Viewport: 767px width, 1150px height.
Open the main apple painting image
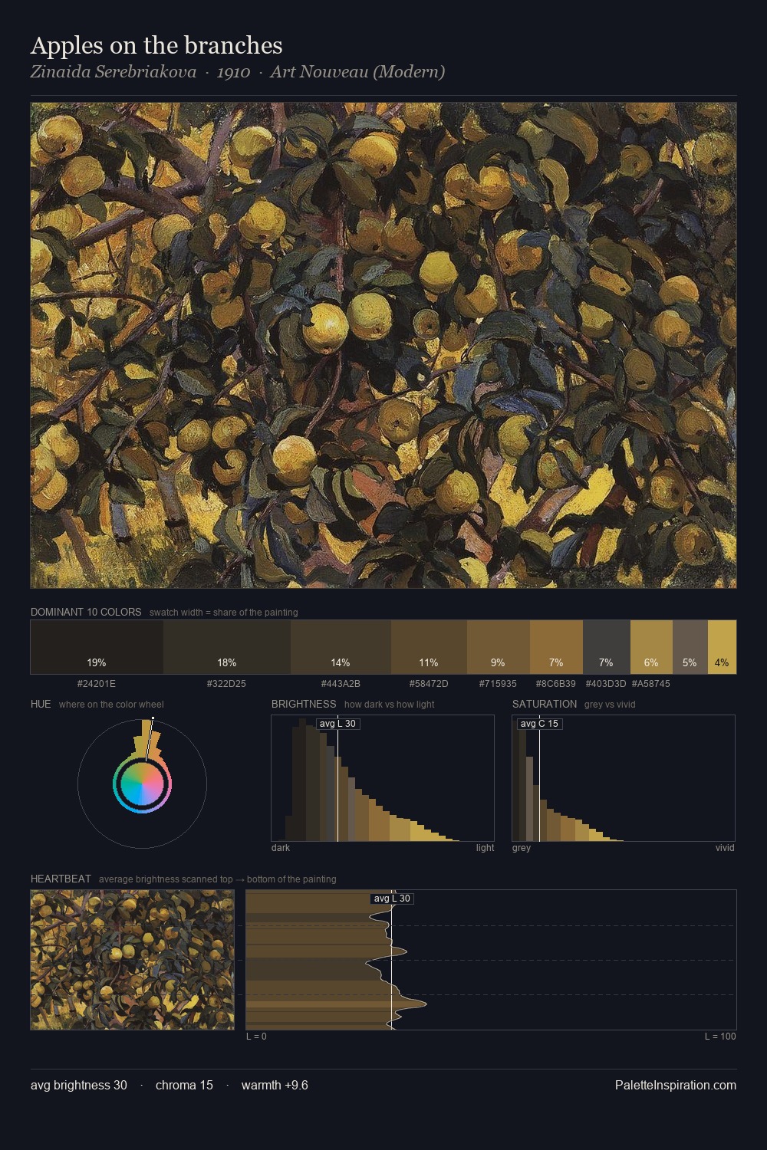383,345
